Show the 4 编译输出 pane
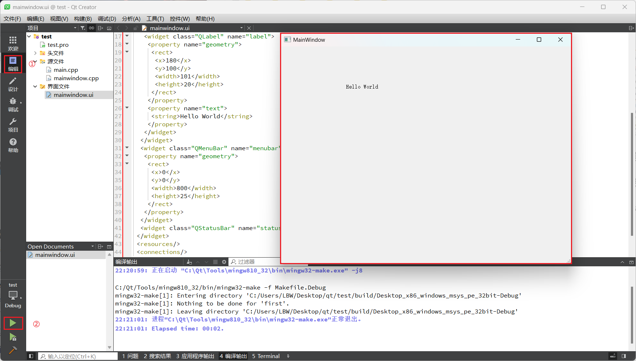This screenshot has width=636, height=361. pyautogui.click(x=233, y=356)
